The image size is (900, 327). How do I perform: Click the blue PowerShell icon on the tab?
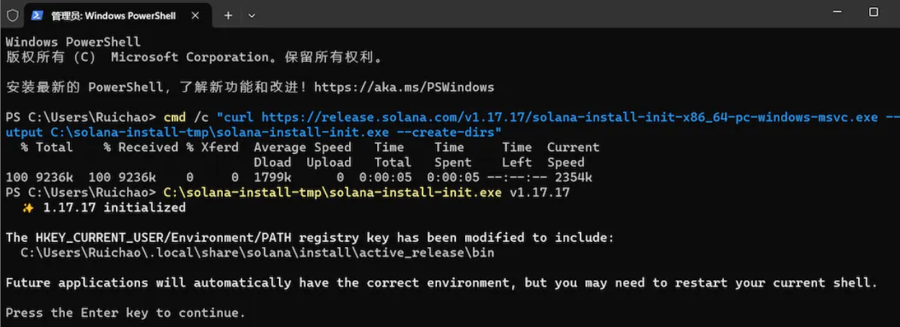coord(37,15)
